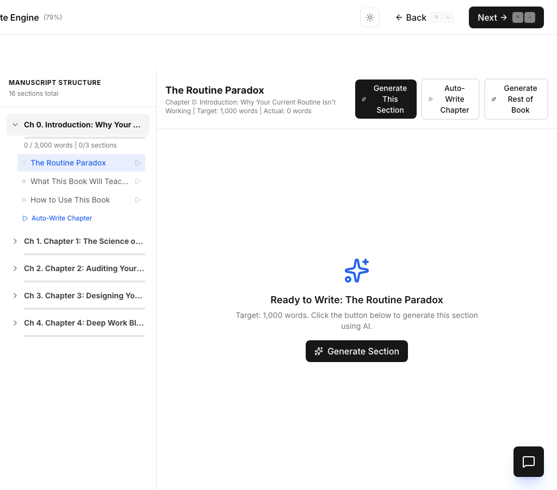The image size is (557, 490).
Task: Toggle the light/dark theme sun icon
Action: [x=370, y=17]
